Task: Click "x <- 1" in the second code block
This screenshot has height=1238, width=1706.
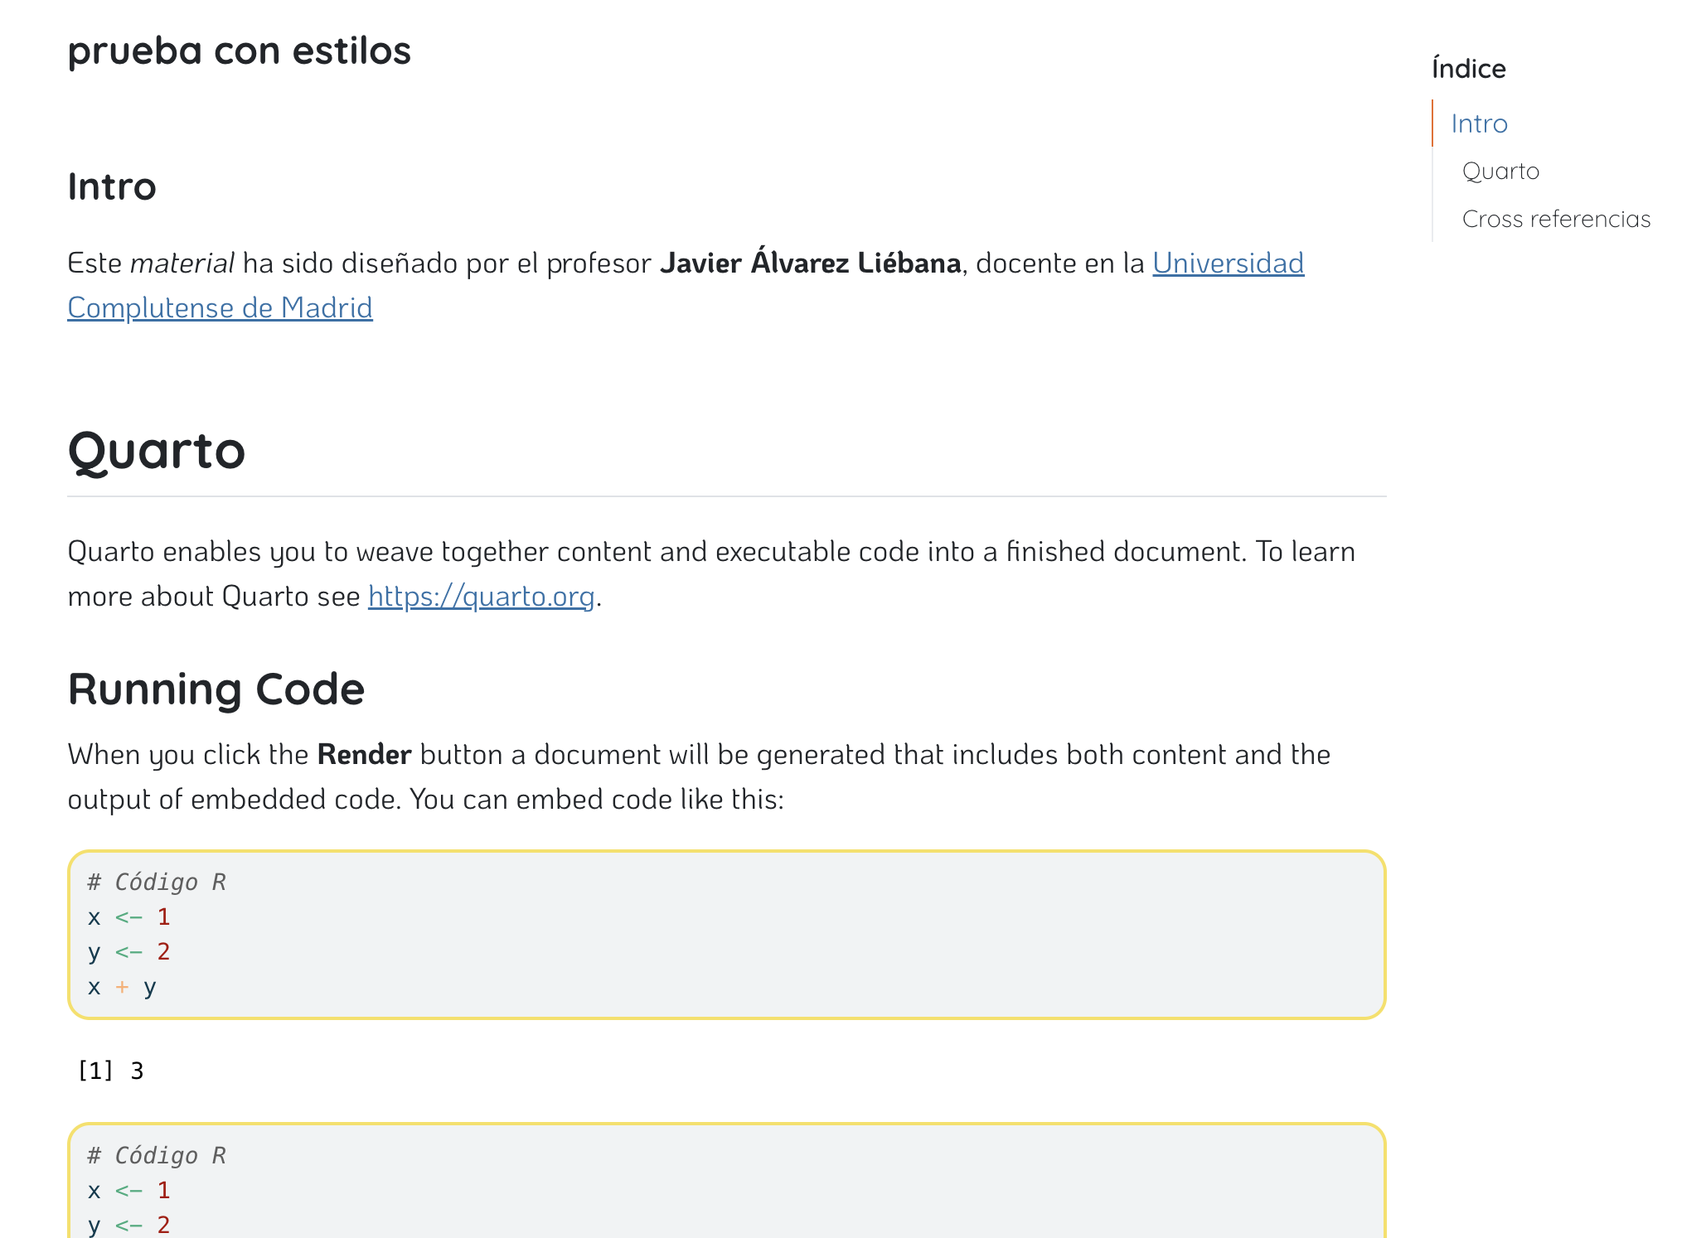Action: 128,1191
